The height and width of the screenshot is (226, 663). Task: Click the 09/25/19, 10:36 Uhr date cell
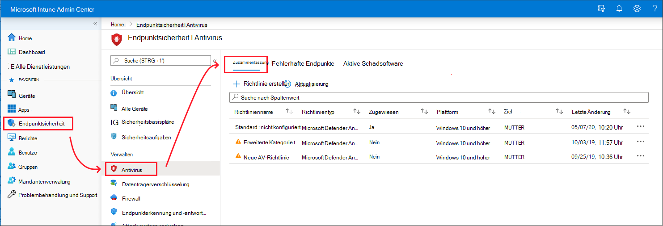click(597, 157)
